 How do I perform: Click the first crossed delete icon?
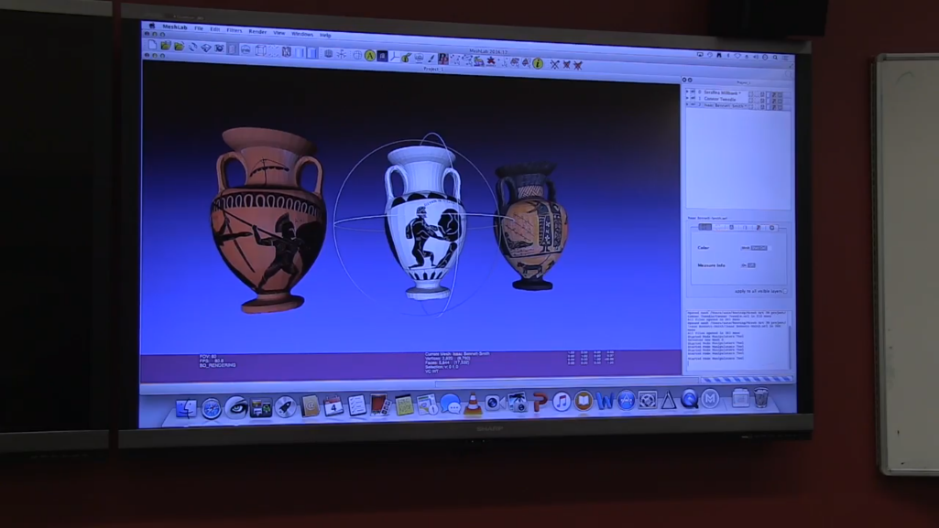[x=554, y=64]
